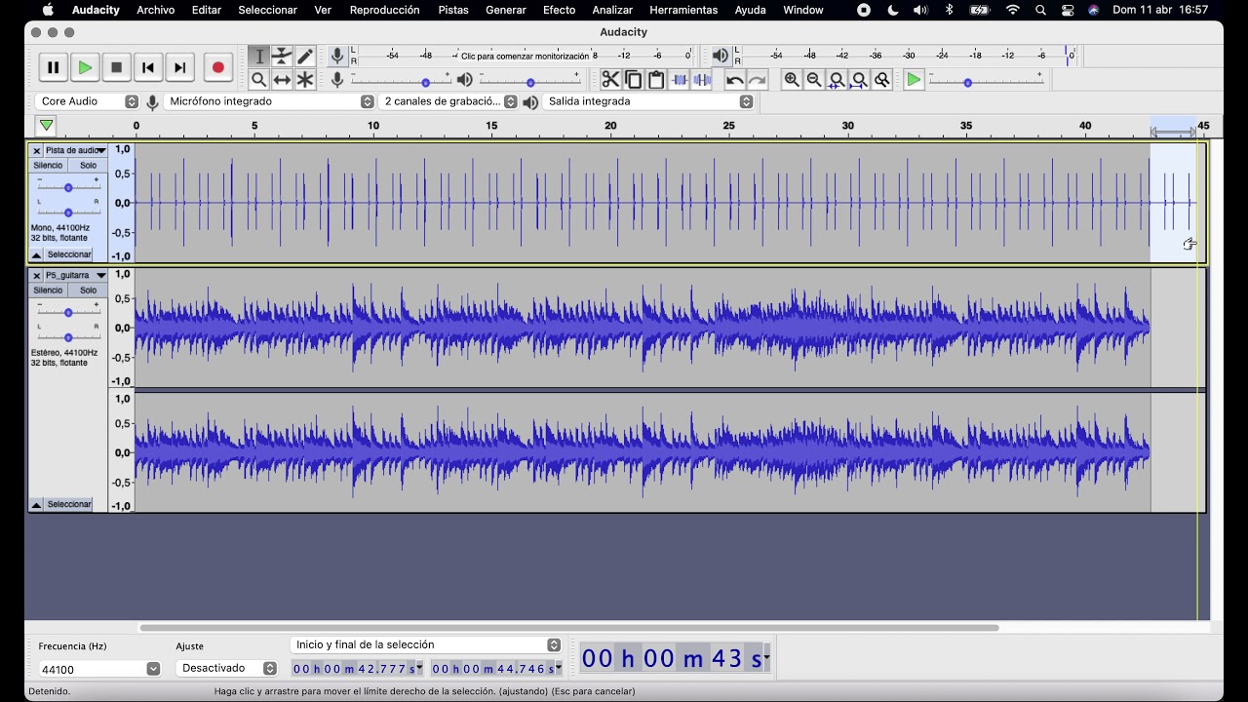1248x702 pixels.
Task: Open the P5_guitarra track dropdown menu
Action: 76,275
